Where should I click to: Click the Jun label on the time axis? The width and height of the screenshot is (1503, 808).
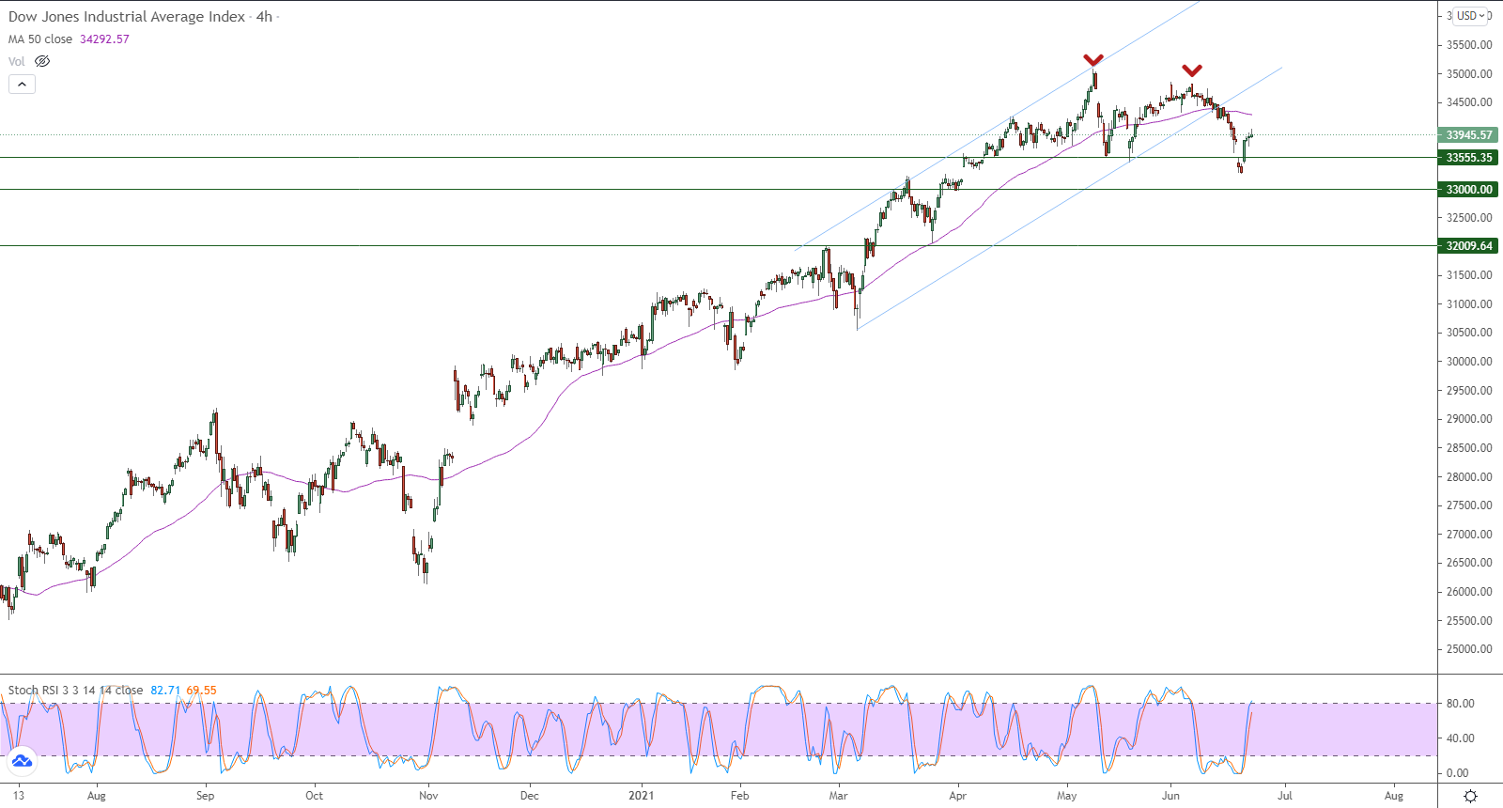tap(1170, 796)
